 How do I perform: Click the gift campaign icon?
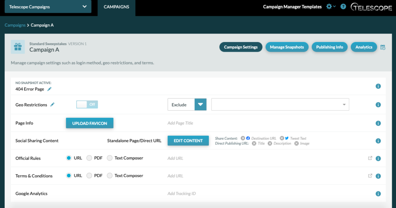pyautogui.click(x=18, y=47)
